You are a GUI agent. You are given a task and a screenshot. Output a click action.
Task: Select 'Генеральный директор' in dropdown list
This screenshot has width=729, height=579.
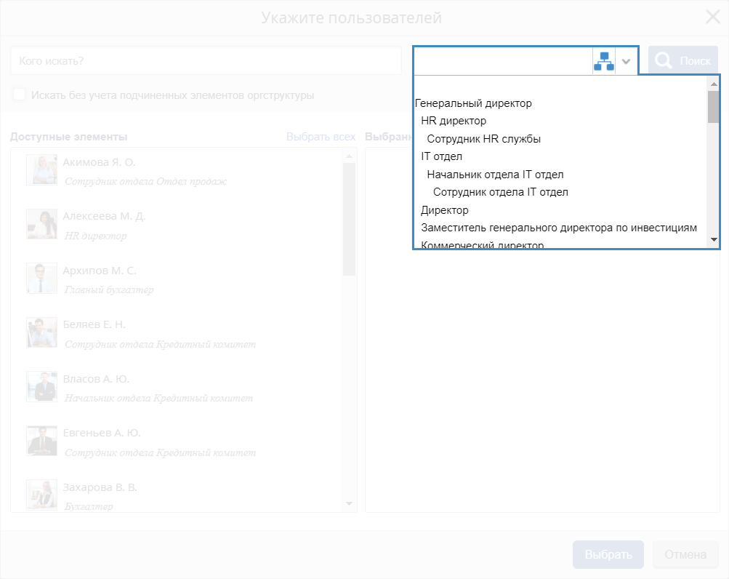pyautogui.click(x=473, y=103)
